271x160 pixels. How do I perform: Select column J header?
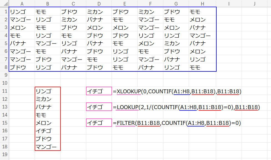pyautogui.click(x=254, y=3)
